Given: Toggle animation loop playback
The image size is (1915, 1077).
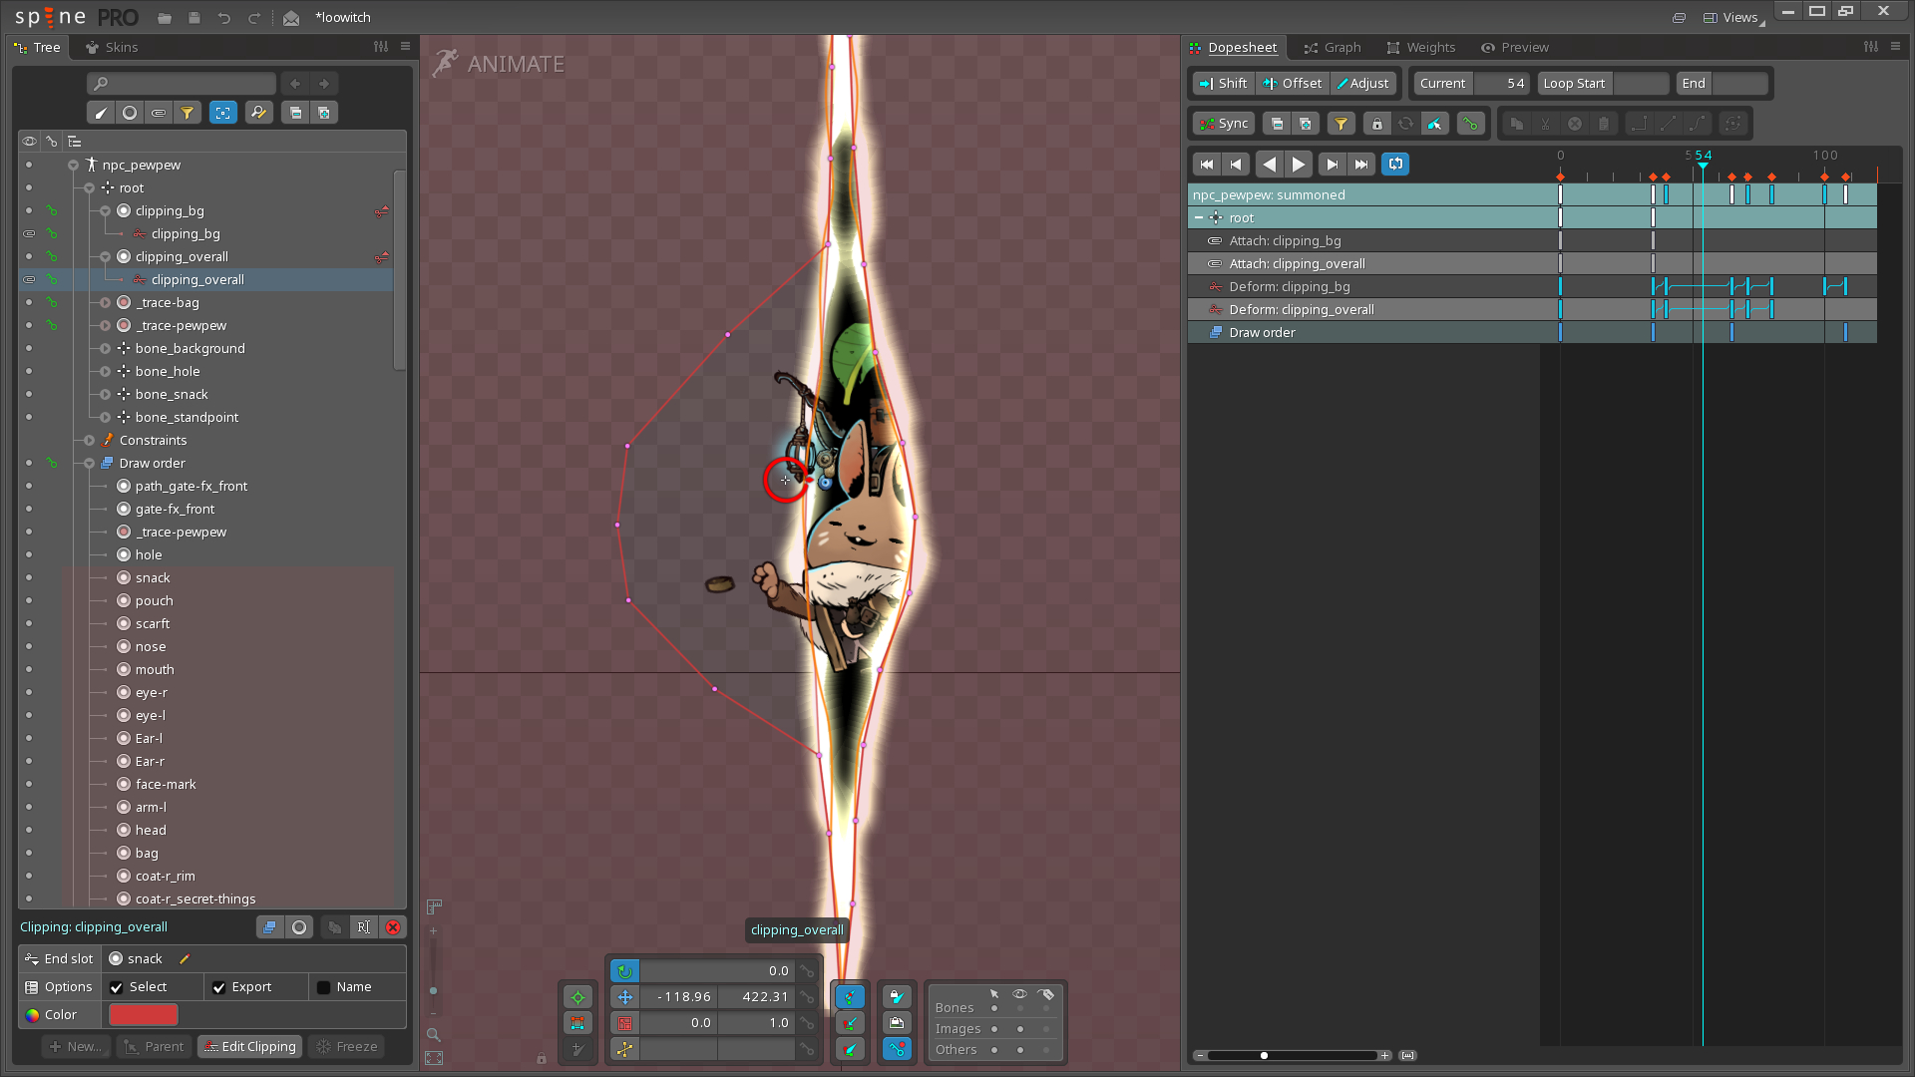Looking at the screenshot, I should point(1395,165).
